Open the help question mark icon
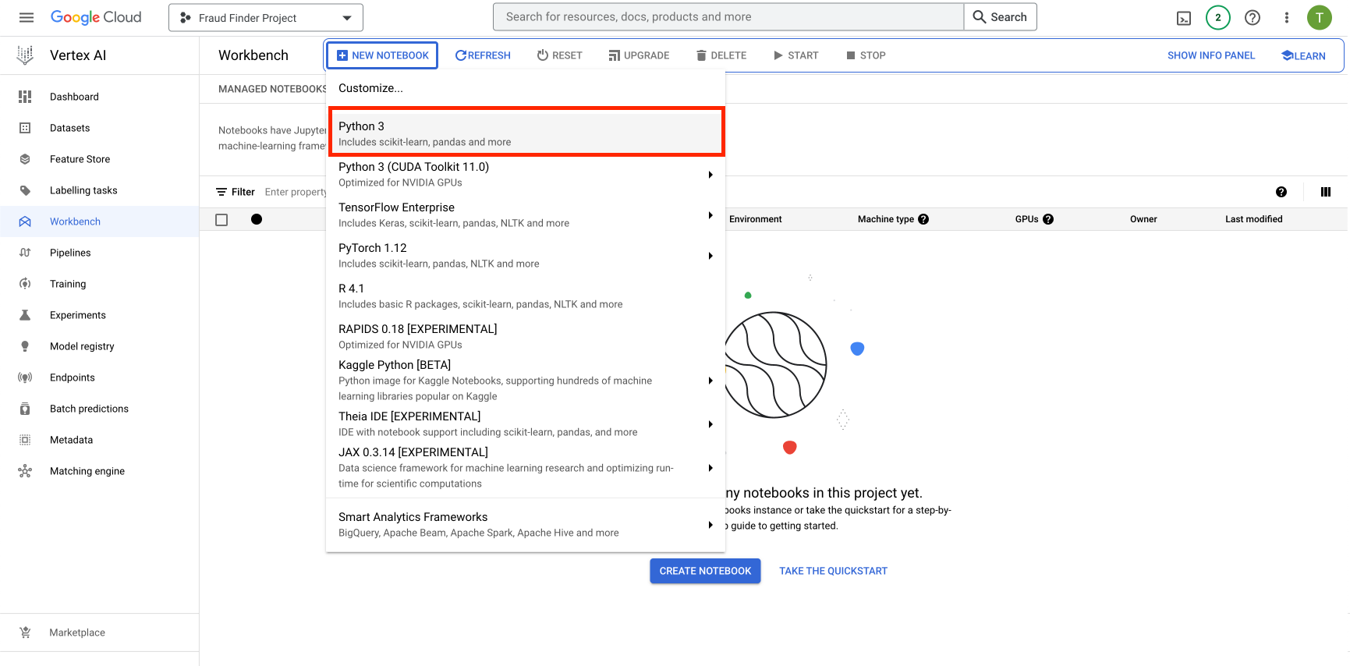Viewport: 1350px width, 666px height. pos(1252,17)
